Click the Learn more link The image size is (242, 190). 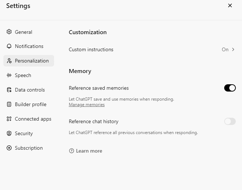point(89,151)
